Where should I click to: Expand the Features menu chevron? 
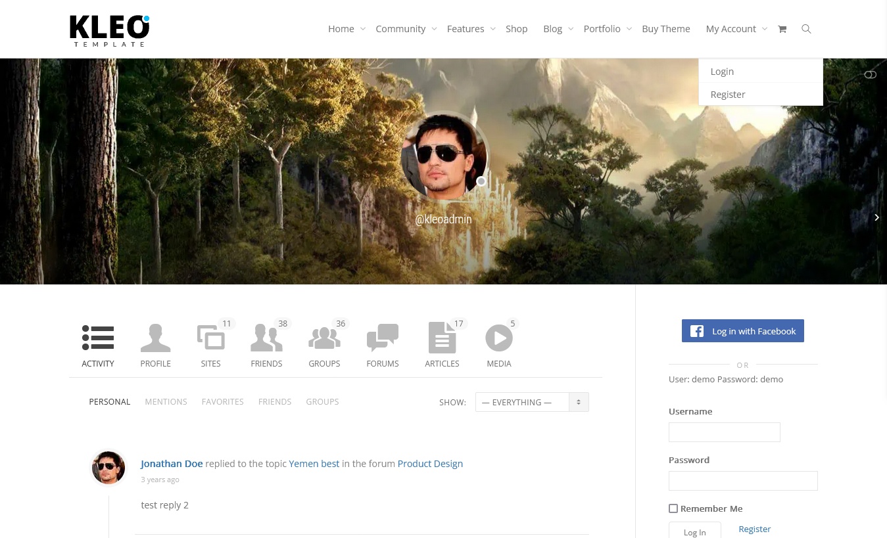coord(492,29)
